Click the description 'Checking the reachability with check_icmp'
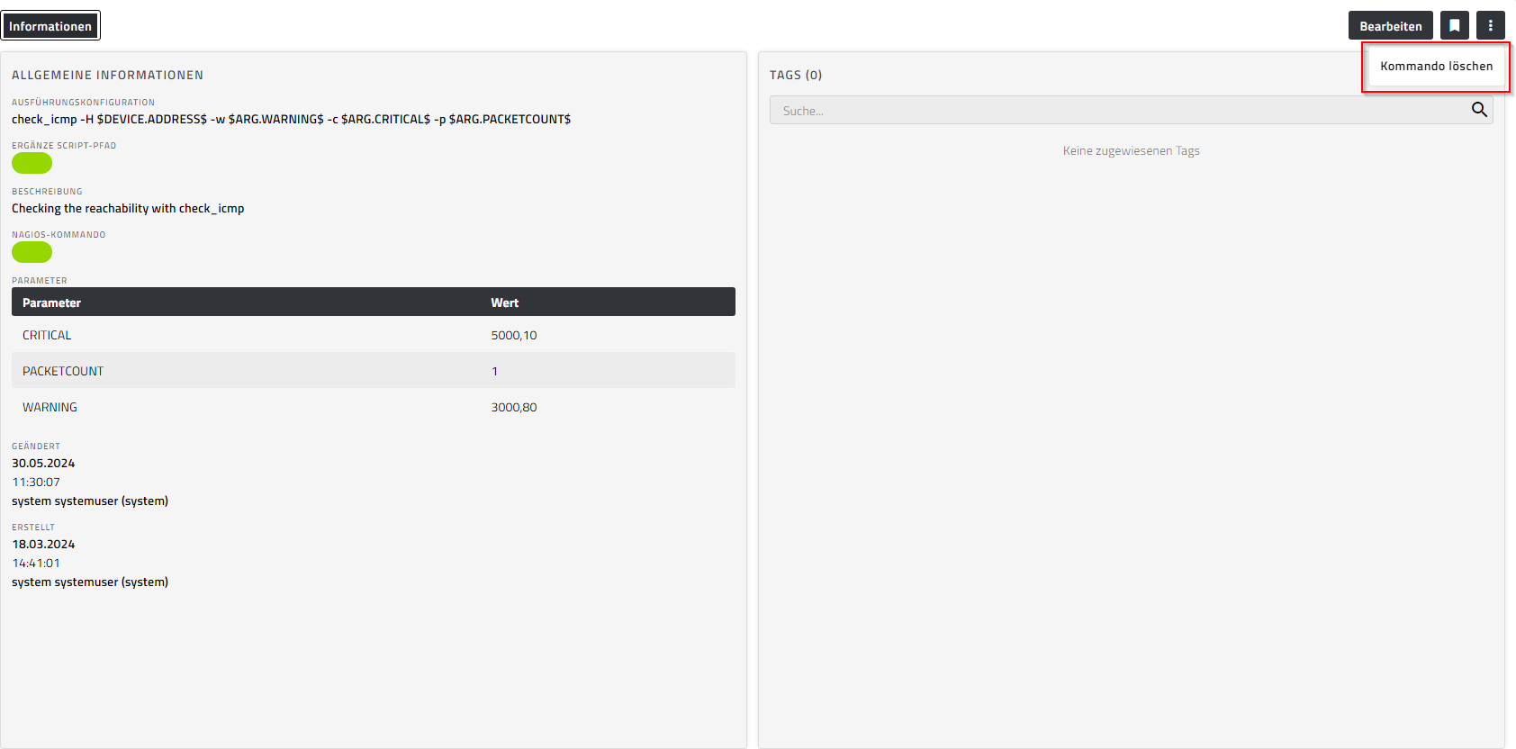 (x=128, y=208)
